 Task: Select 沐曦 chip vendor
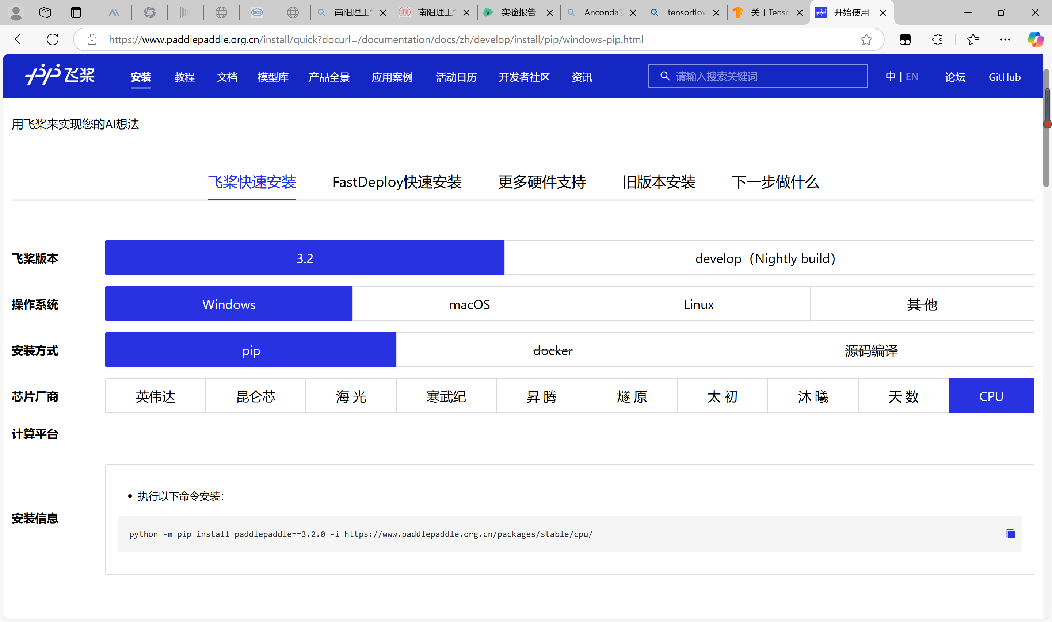coord(813,396)
